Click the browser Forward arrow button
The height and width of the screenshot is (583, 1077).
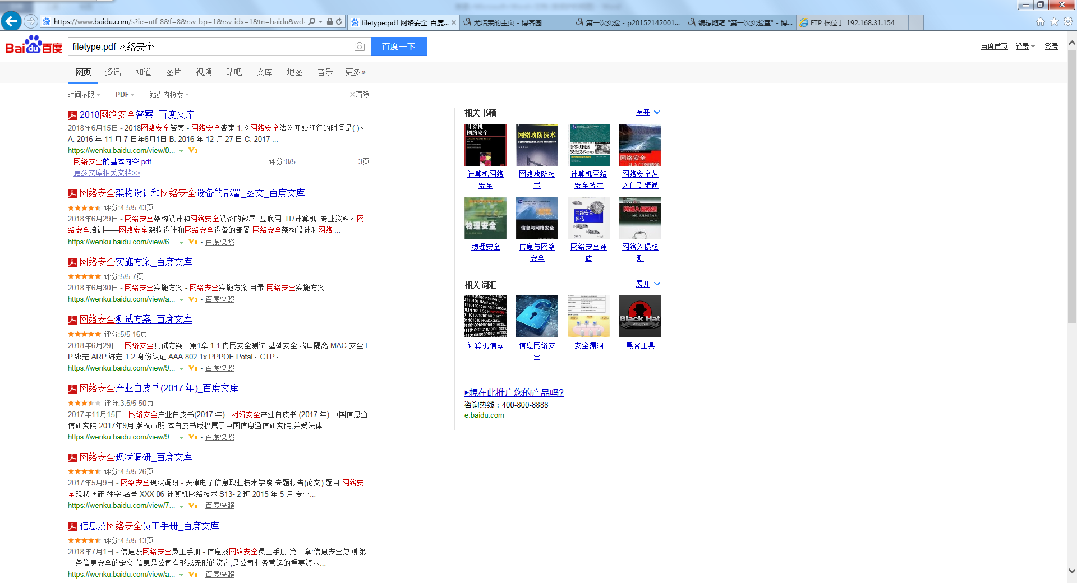31,22
